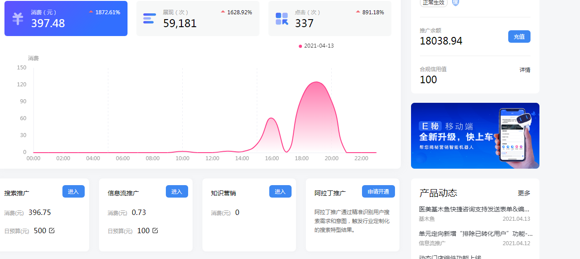
Task: Click the blue 保 shield badge icon
Action: coord(456,2)
